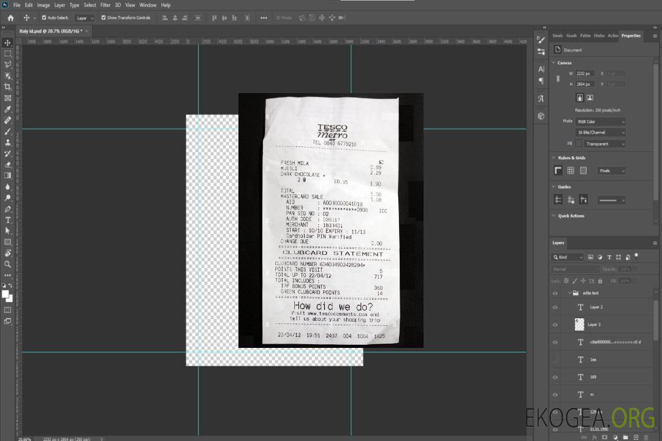This screenshot has width=662, height=441.
Task: Hide Layer 3 visibility eye
Action: (555, 325)
